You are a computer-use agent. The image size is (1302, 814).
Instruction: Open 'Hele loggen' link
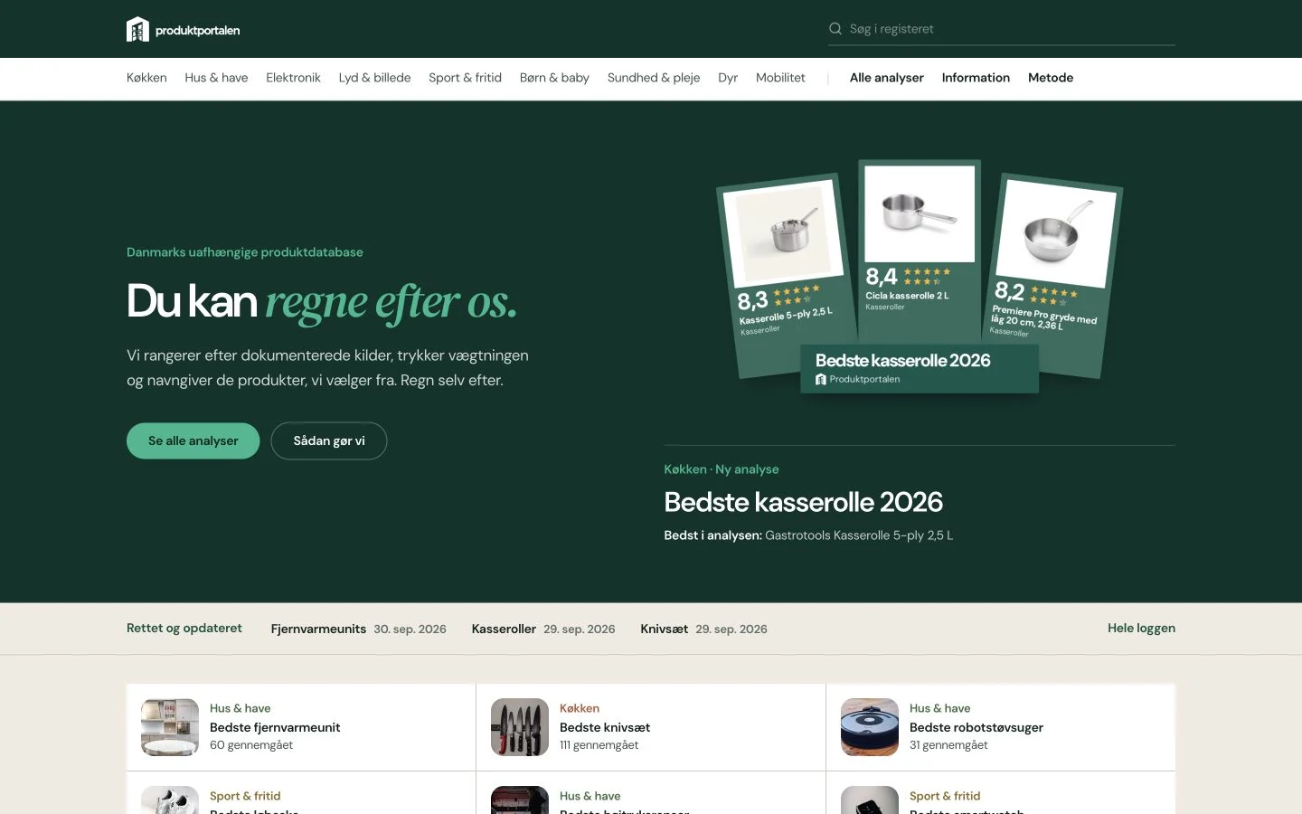point(1141,628)
